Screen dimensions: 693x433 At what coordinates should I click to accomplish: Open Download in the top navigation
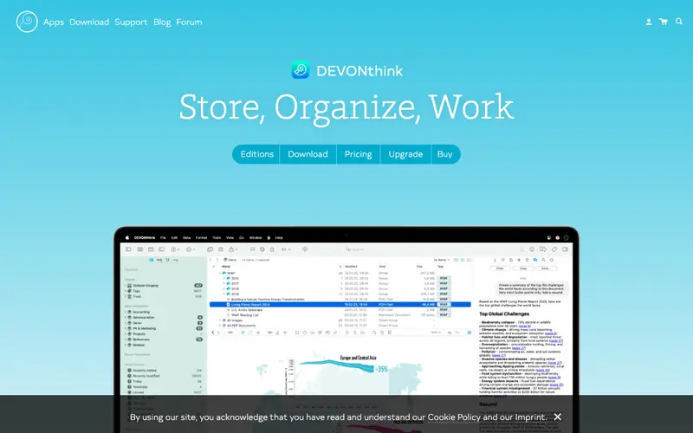(89, 23)
